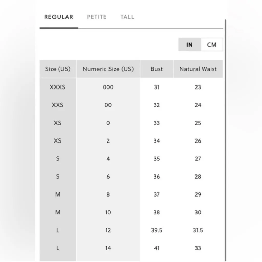Click the Size (US) column header

[x=58, y=69]
